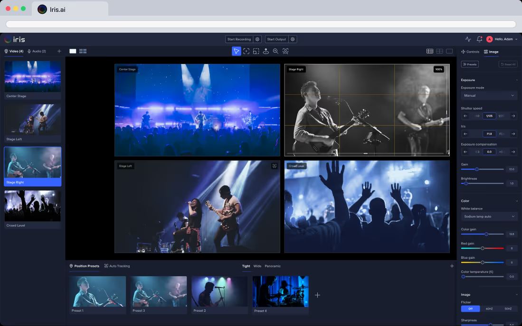Show sources as small thumbnail grid
The image size is (522, 326).
83,51
